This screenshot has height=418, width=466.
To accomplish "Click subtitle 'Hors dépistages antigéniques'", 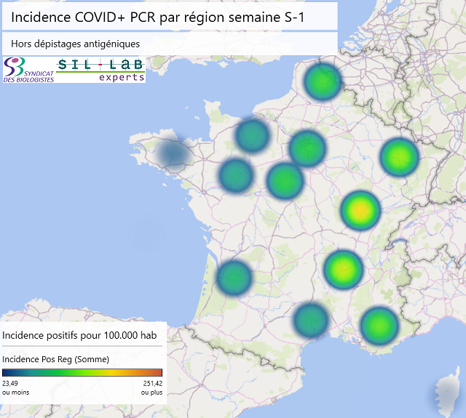I will (x=75, y=44).
